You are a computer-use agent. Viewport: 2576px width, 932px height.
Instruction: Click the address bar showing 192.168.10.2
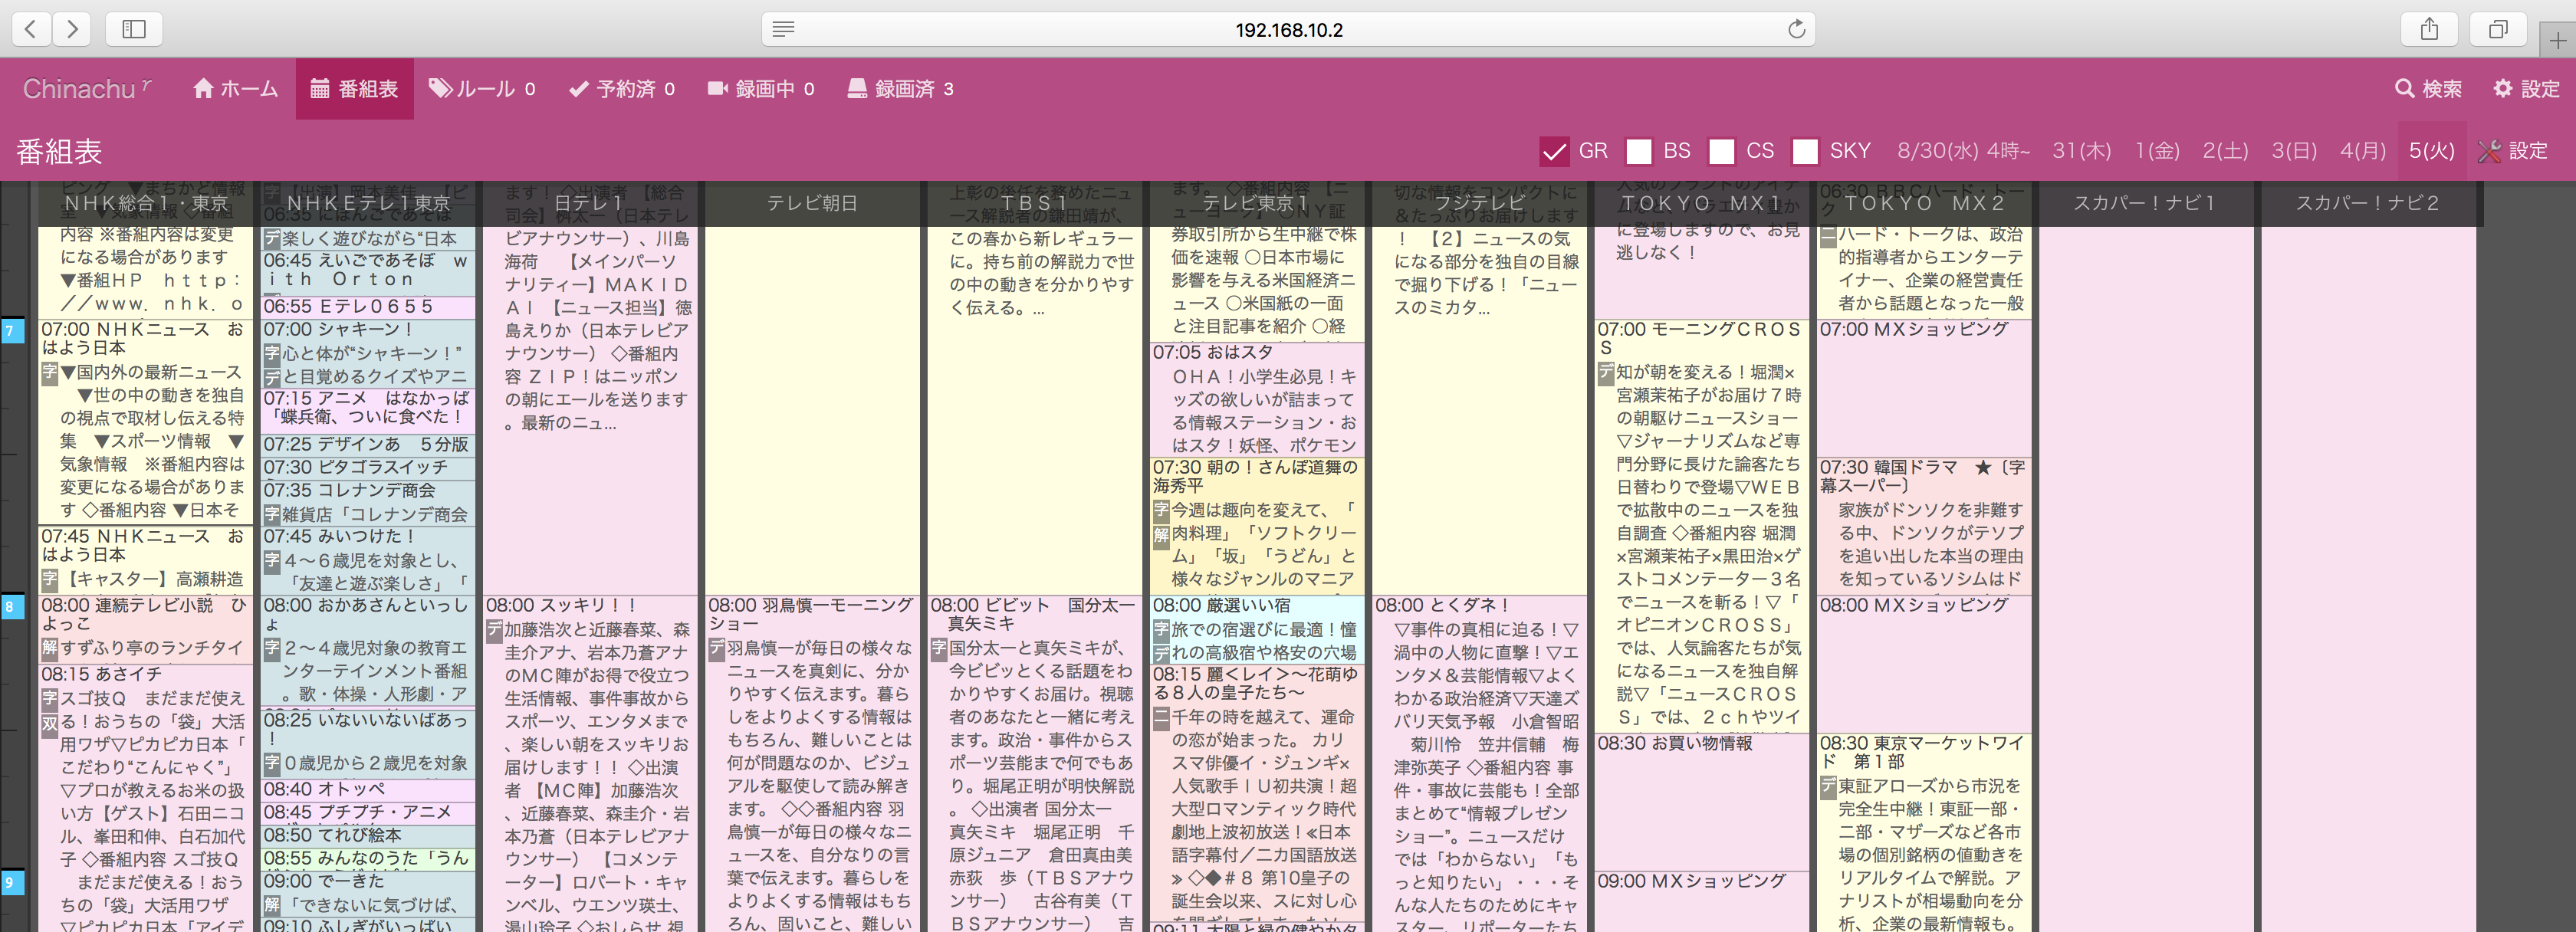pyautogui.click(x=1288, y=29)
